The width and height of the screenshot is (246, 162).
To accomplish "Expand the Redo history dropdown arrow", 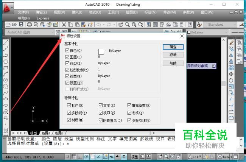I will coord(114,25).
